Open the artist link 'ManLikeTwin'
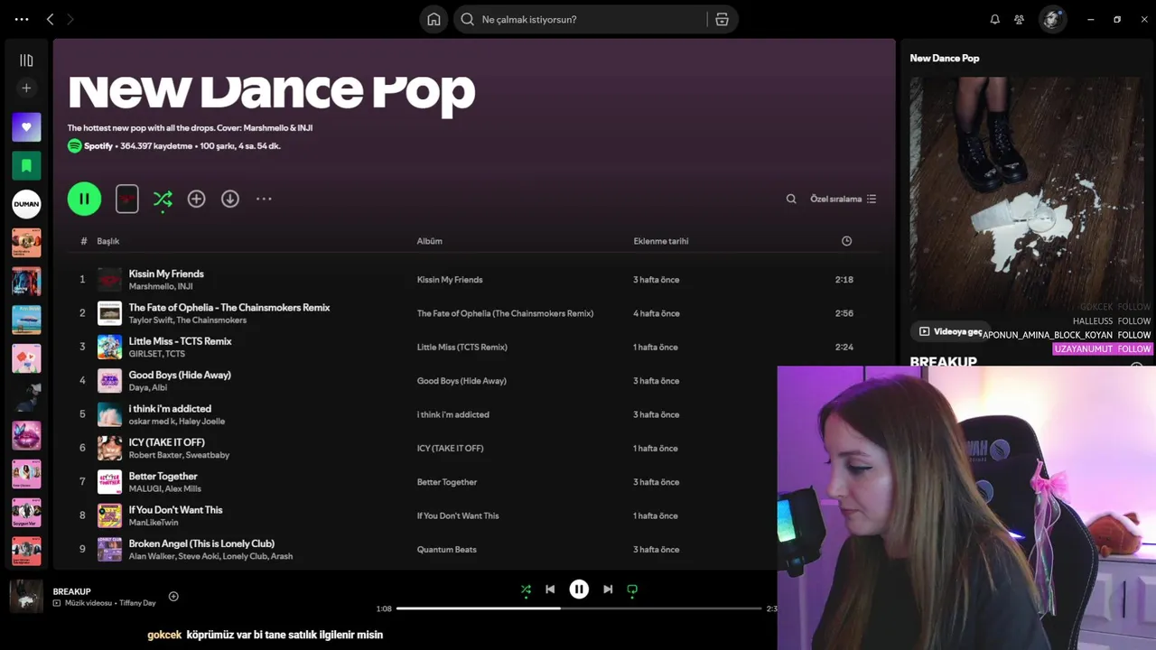Viewport: 1156px width, 650px height. pyautogui.click(x=154, y=523)
